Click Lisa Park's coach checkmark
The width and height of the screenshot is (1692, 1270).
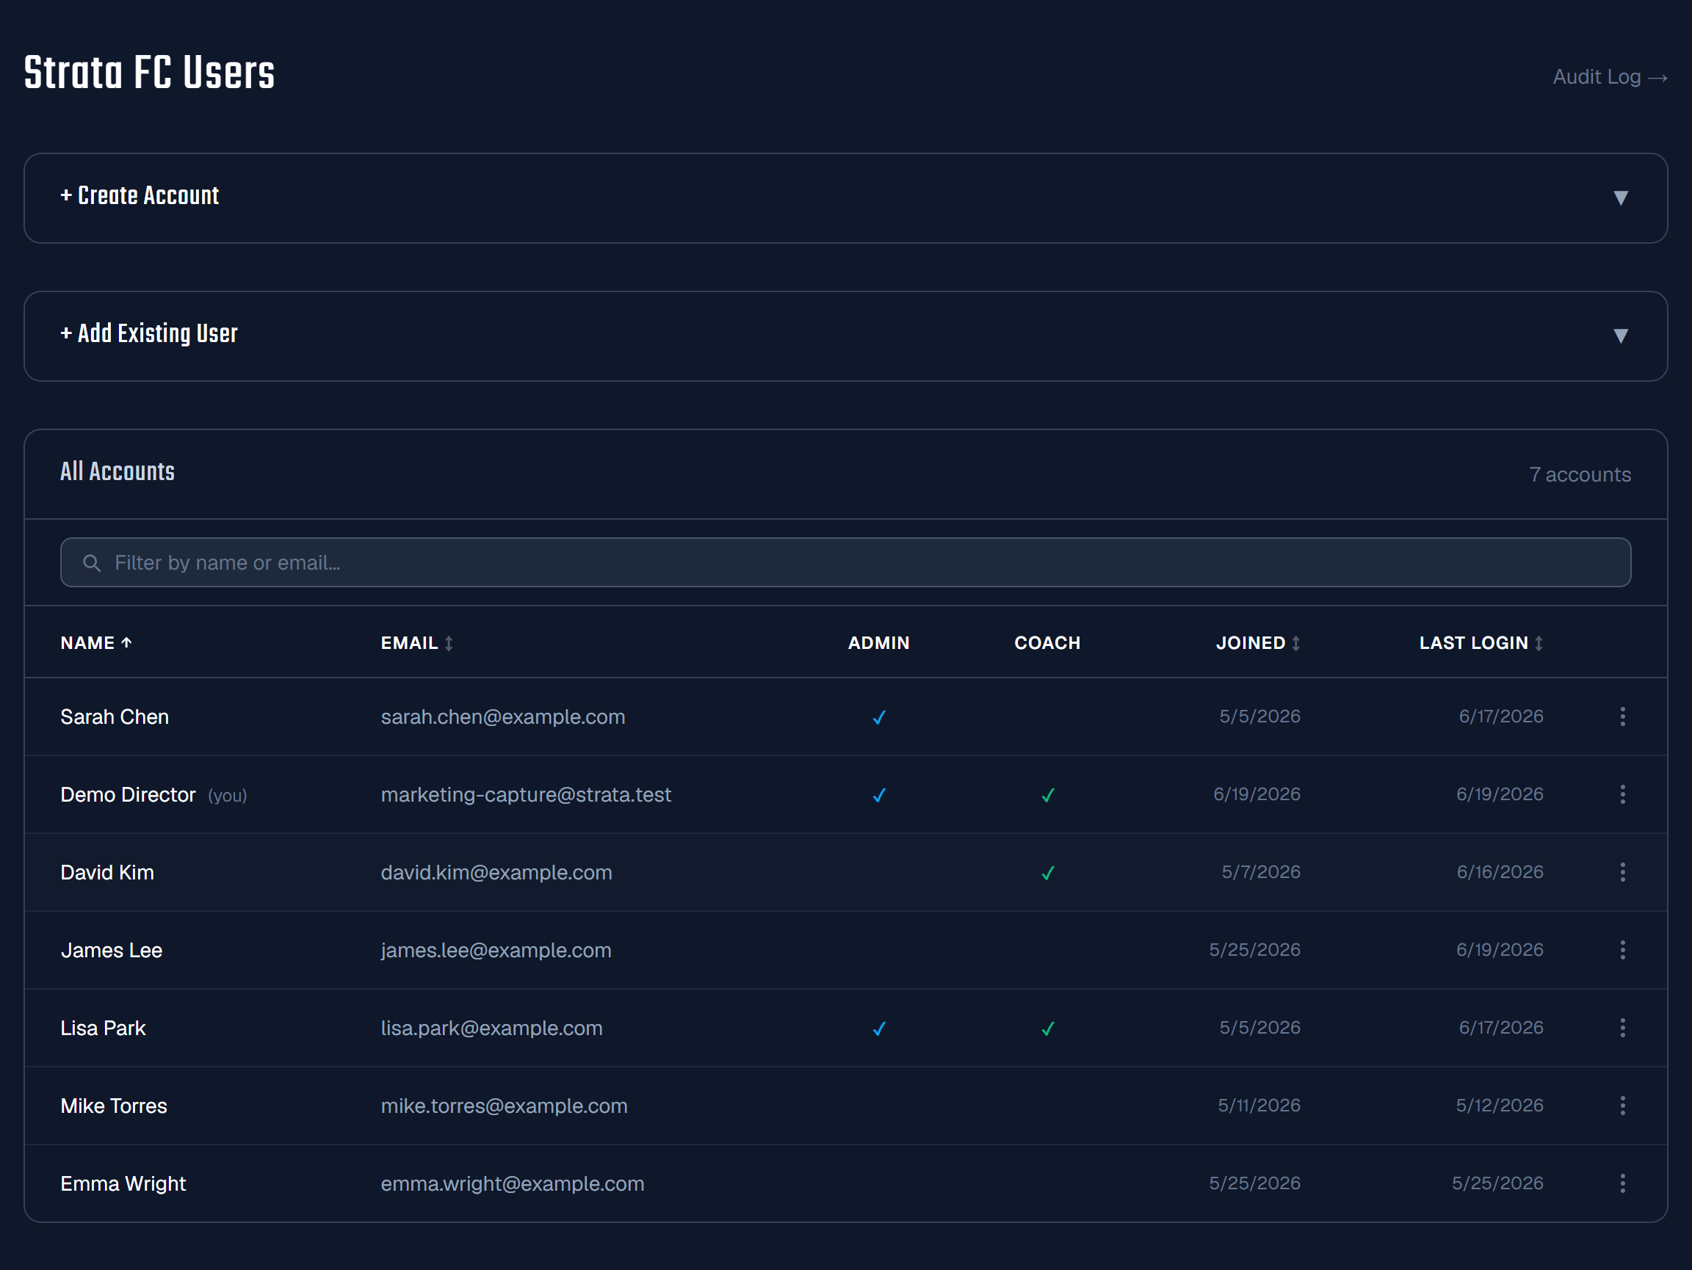(x=1048, y=1028)
